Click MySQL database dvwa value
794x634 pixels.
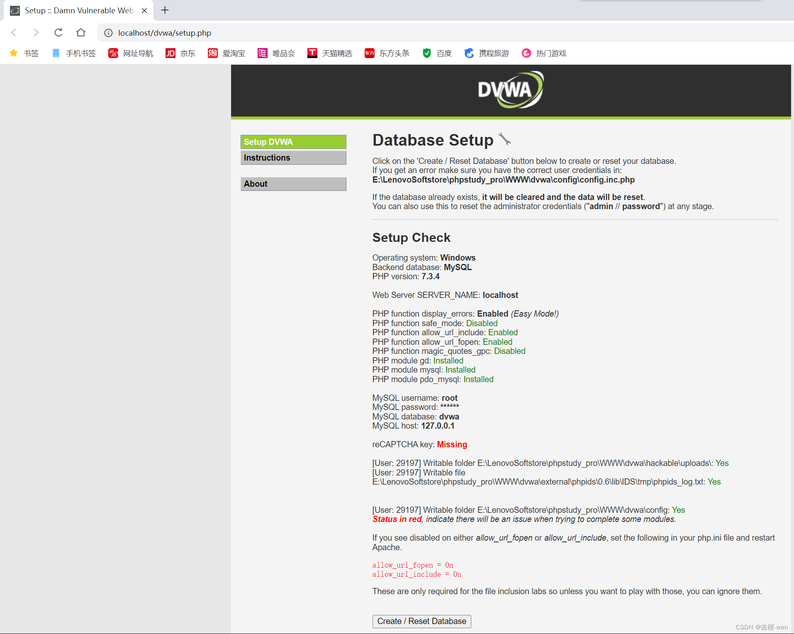click(x=449, y=417)
